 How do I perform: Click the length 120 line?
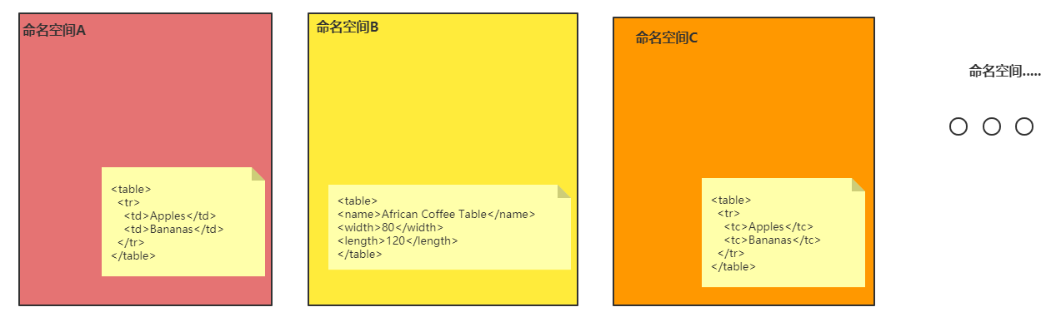398,240
